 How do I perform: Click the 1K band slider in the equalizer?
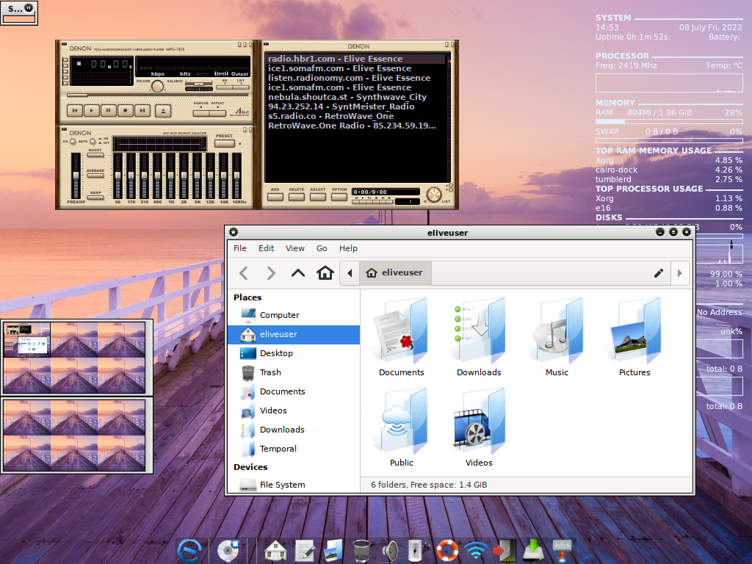tap(170, 176)
